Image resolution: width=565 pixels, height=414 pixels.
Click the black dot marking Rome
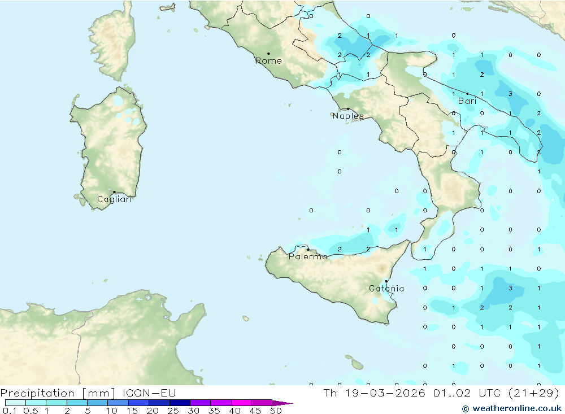[x=268, y=54]
